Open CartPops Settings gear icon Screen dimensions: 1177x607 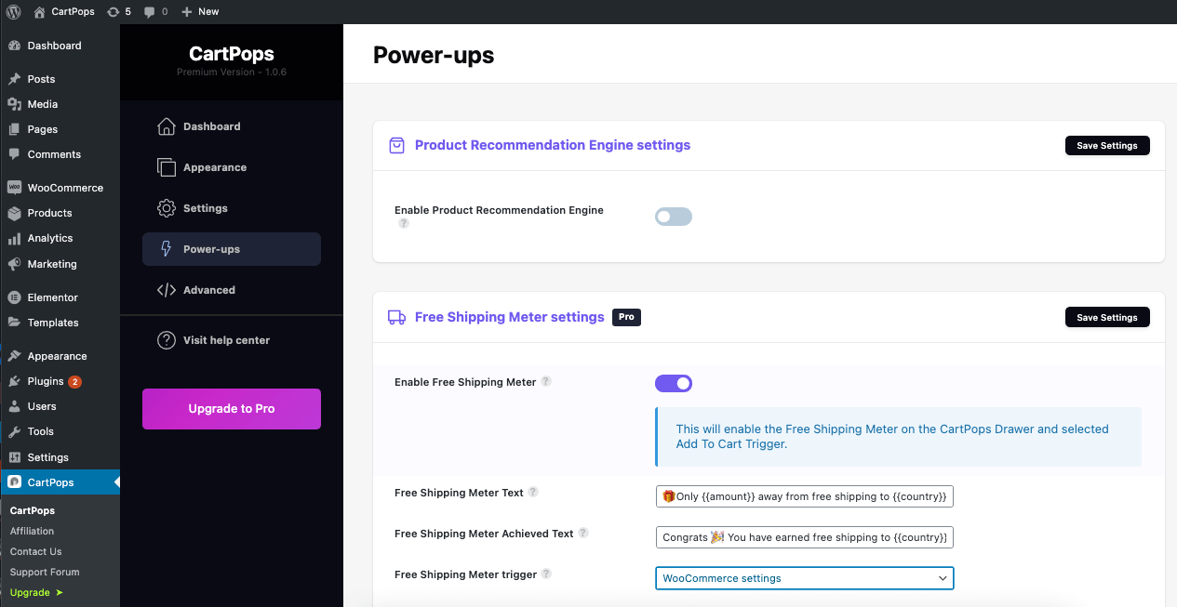(x=168, y=208)
